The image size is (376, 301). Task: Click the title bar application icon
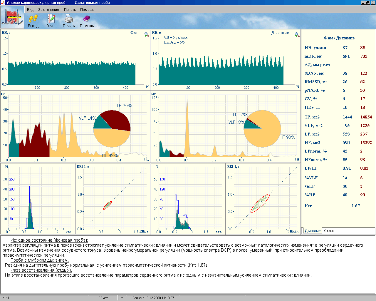(x=3, y=3)
